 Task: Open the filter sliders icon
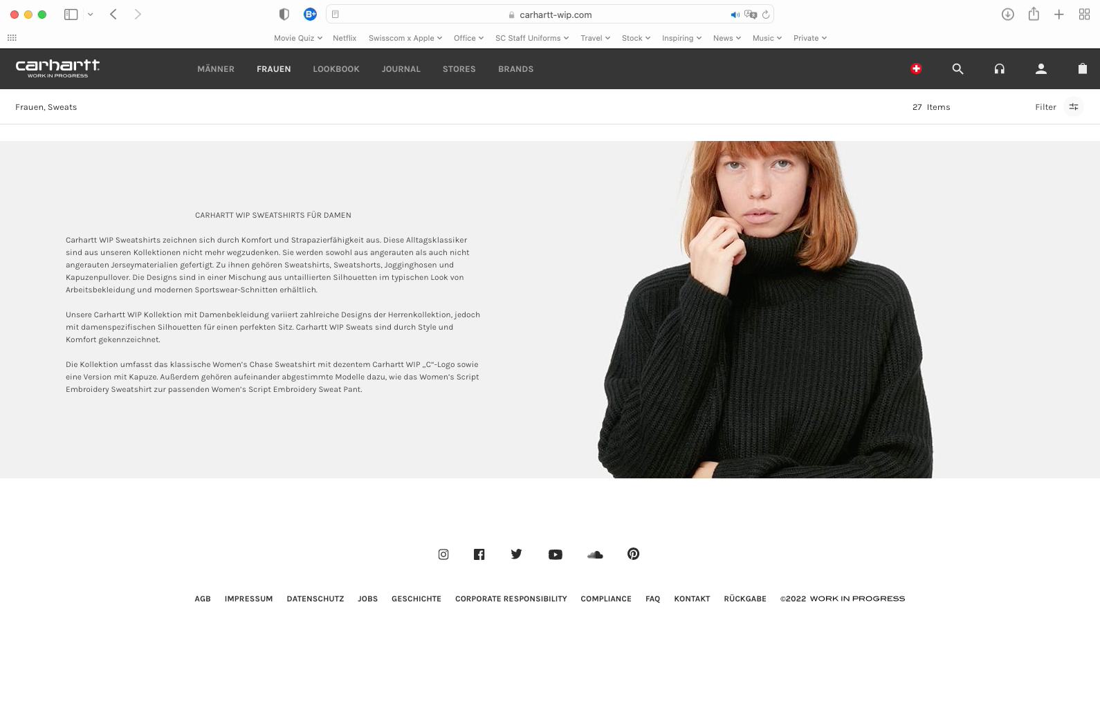1074,107
